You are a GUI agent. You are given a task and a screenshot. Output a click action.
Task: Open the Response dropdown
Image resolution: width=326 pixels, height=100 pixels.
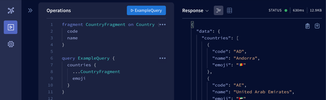(195, 11)
